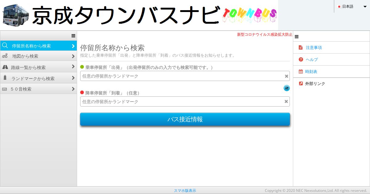
Task: Open the 日本語 language dropdown
Action: [352, 6]
